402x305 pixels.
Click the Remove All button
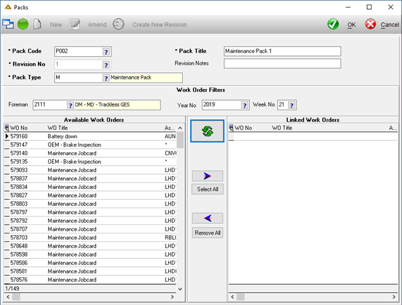[207, 233]
